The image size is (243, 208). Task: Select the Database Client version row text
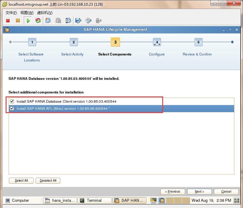tap(66, 101)
